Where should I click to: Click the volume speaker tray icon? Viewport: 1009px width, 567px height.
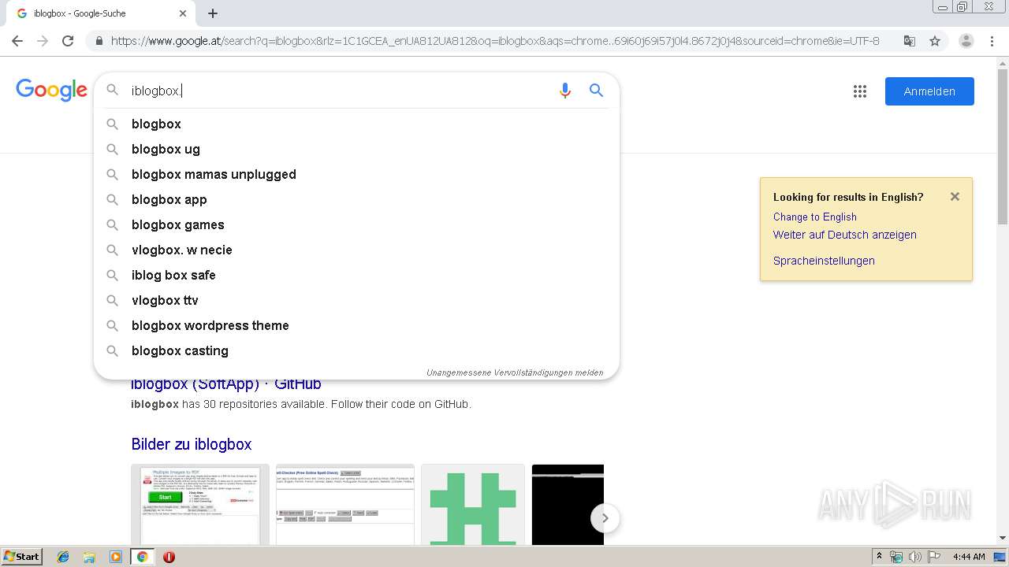(915, 557)
